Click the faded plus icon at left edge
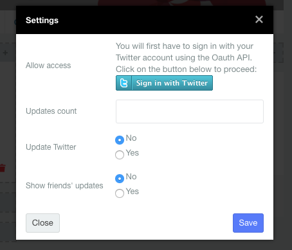292x250 pixels. pyautogui.click(x=5, y=53)
